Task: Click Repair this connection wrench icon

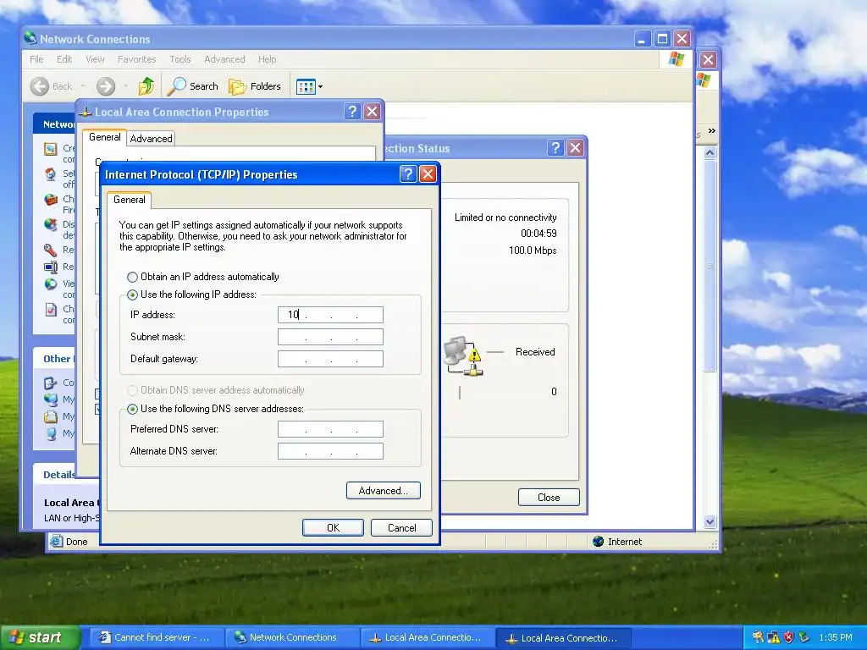Action: [x=50, y=250]
